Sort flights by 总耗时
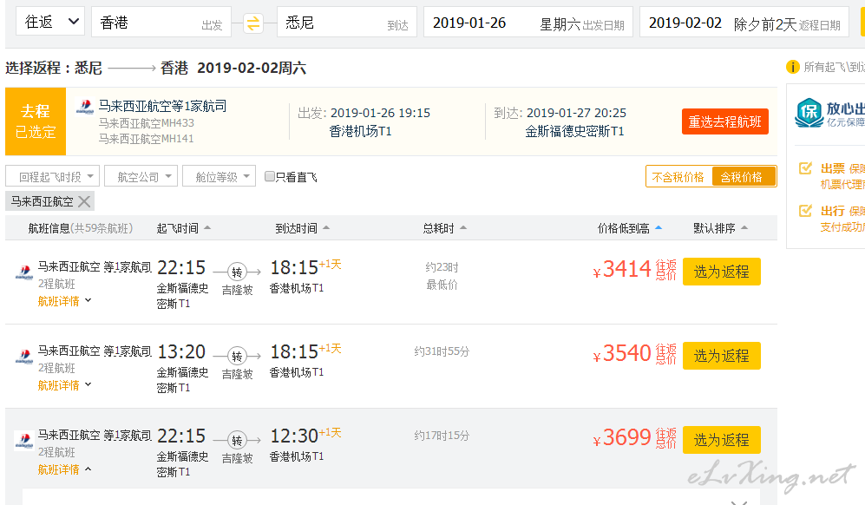The image size is (865, 505). click(x=444, y=228)
